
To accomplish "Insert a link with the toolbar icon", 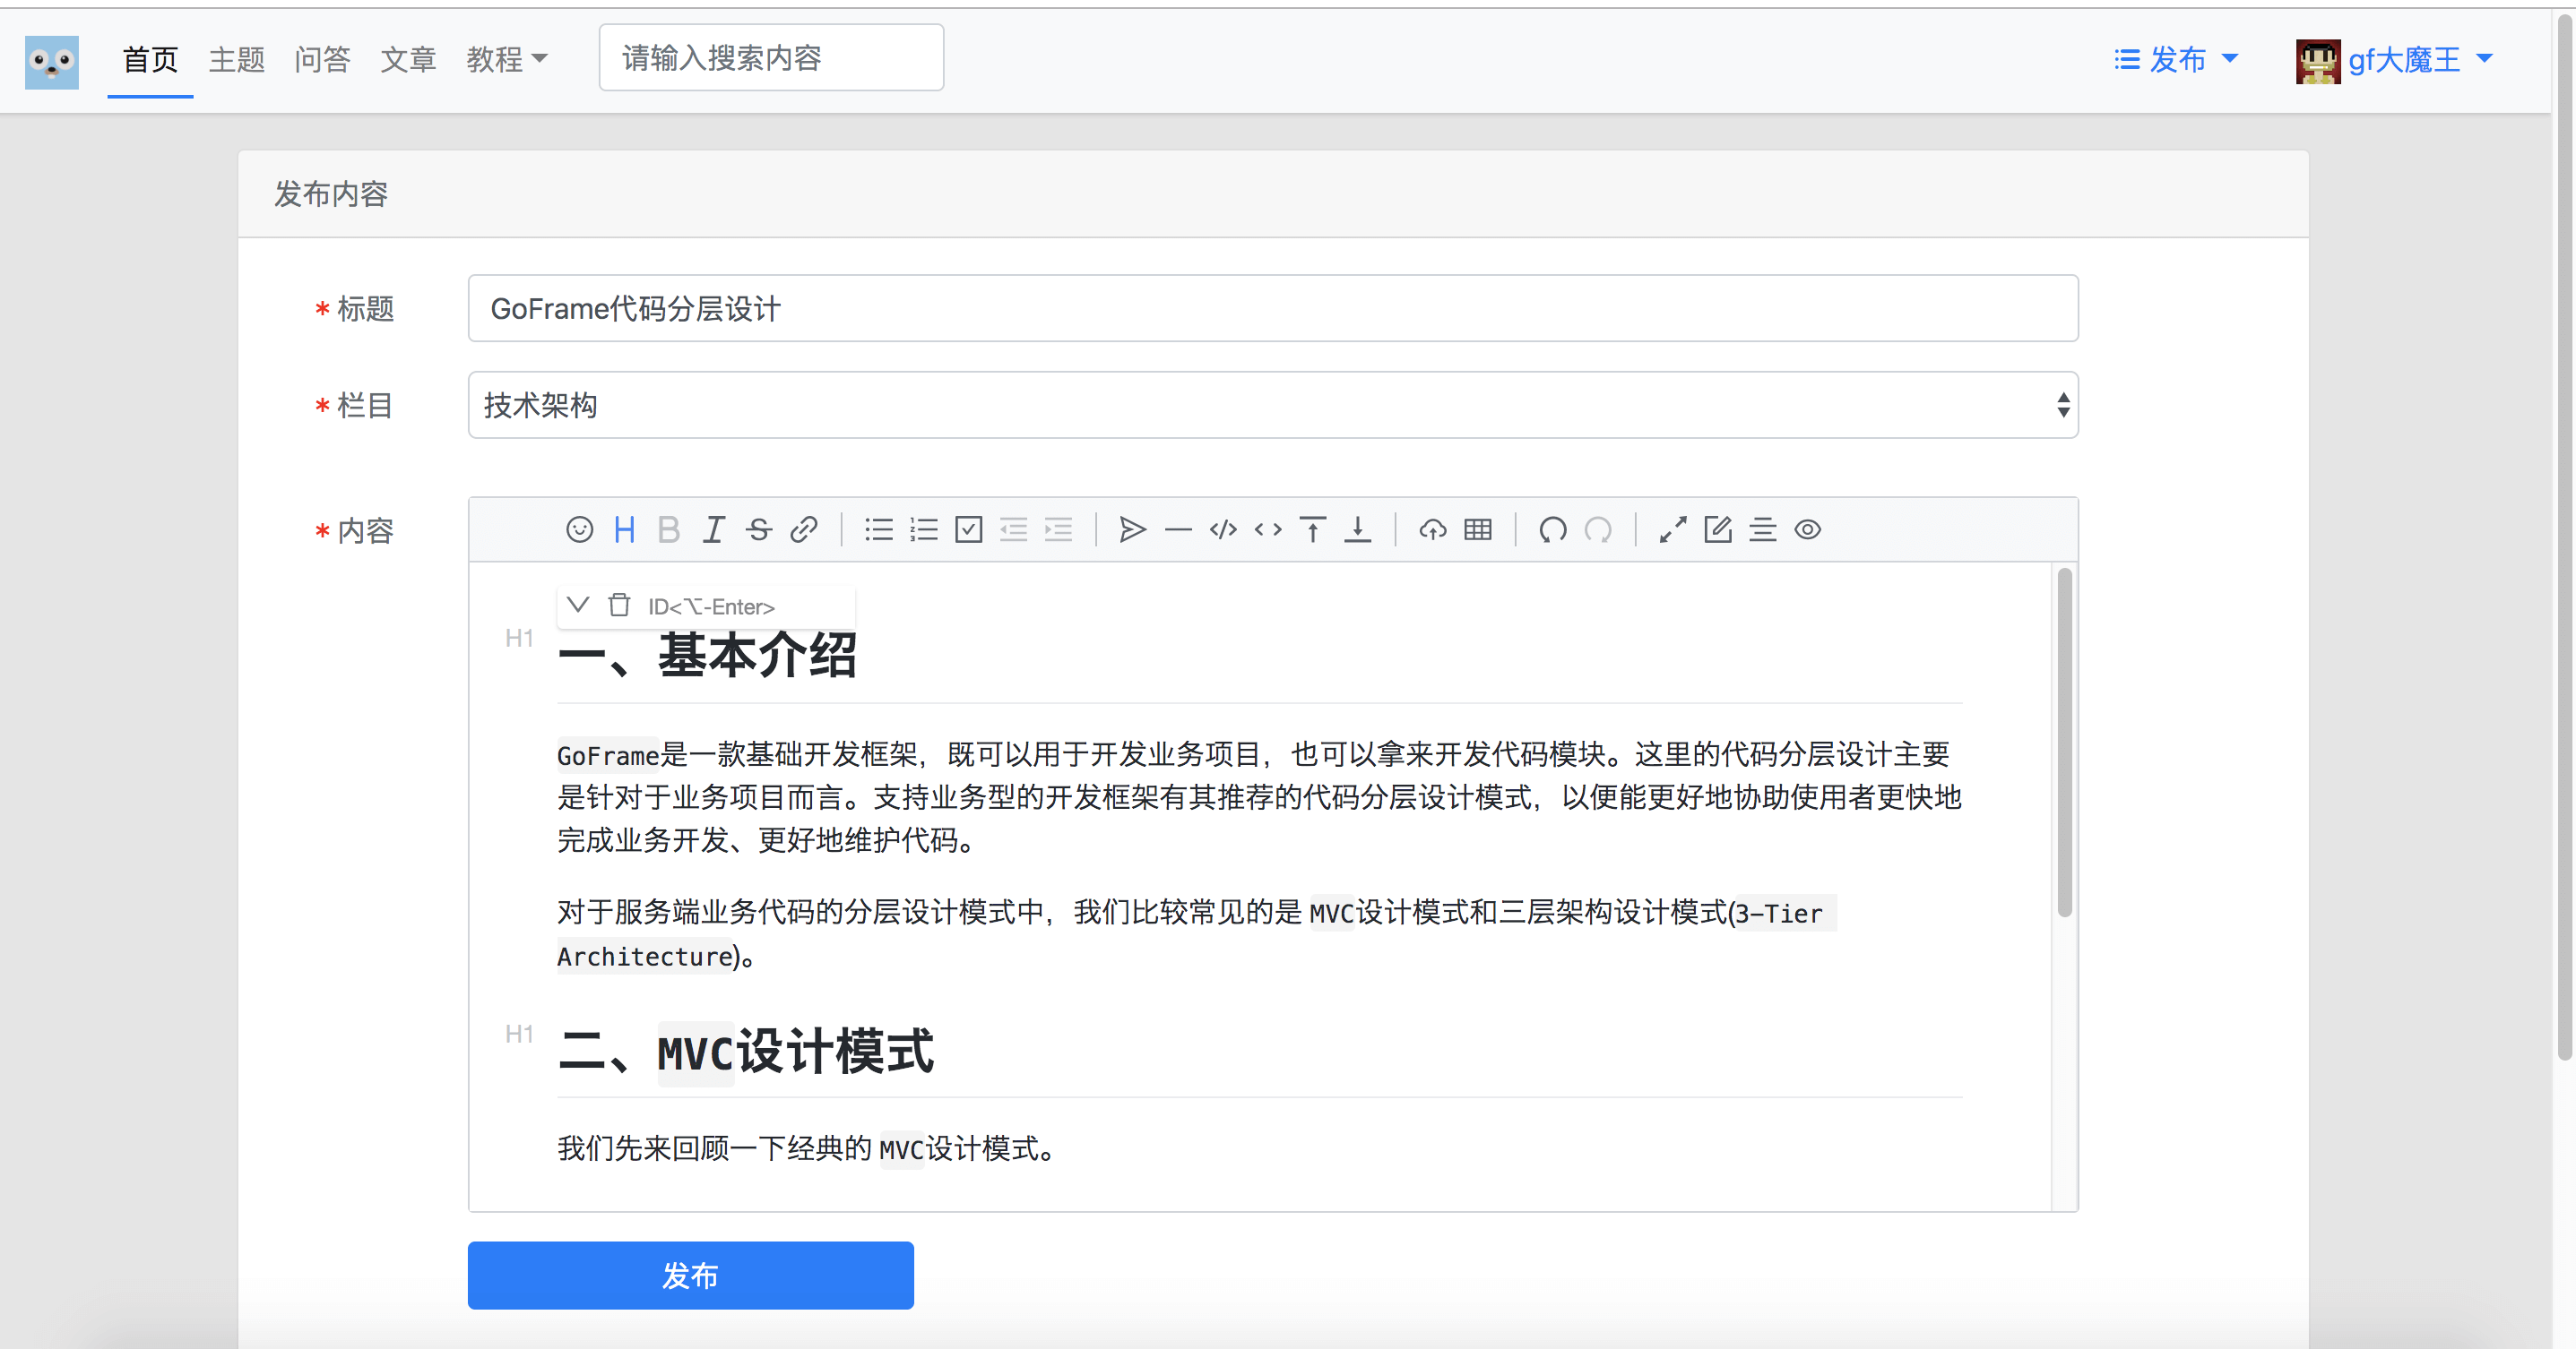I will [804, 529].
